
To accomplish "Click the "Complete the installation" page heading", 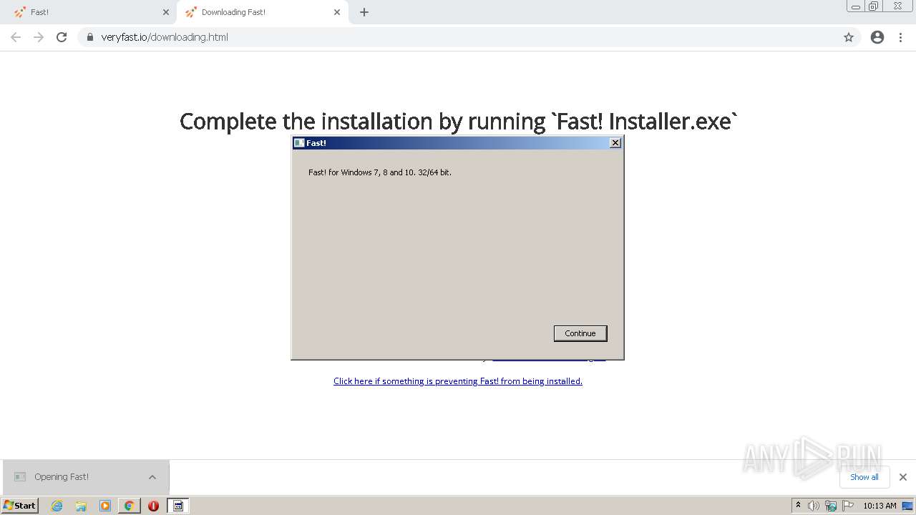I will pyautogui.click(x=458, y=122).
